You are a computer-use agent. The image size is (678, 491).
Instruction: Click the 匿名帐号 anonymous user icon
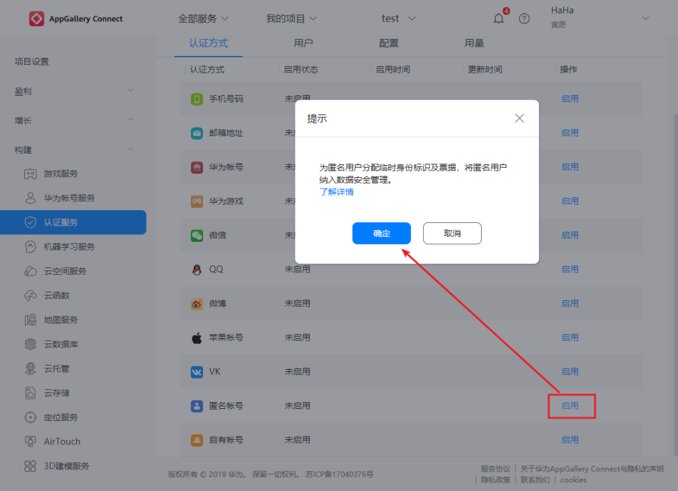[197, 406]
